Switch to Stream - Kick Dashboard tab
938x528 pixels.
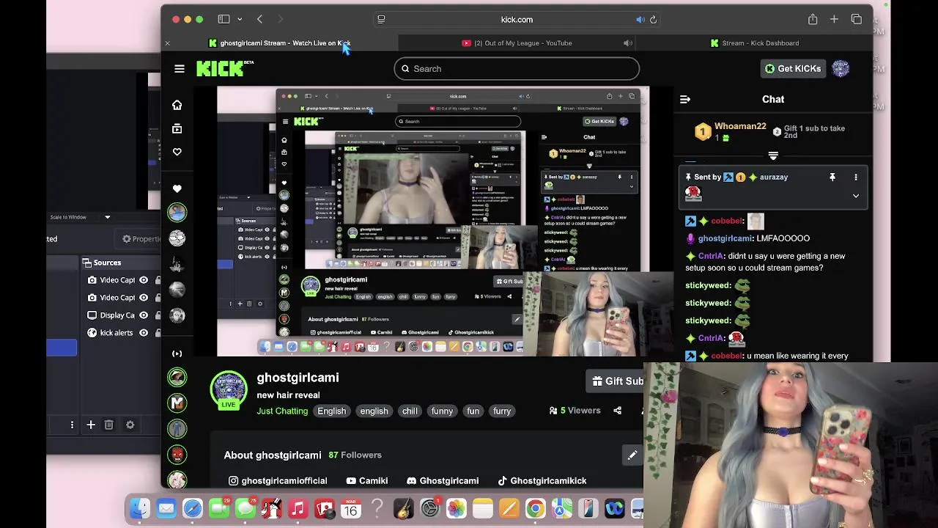tap(754, 43)
